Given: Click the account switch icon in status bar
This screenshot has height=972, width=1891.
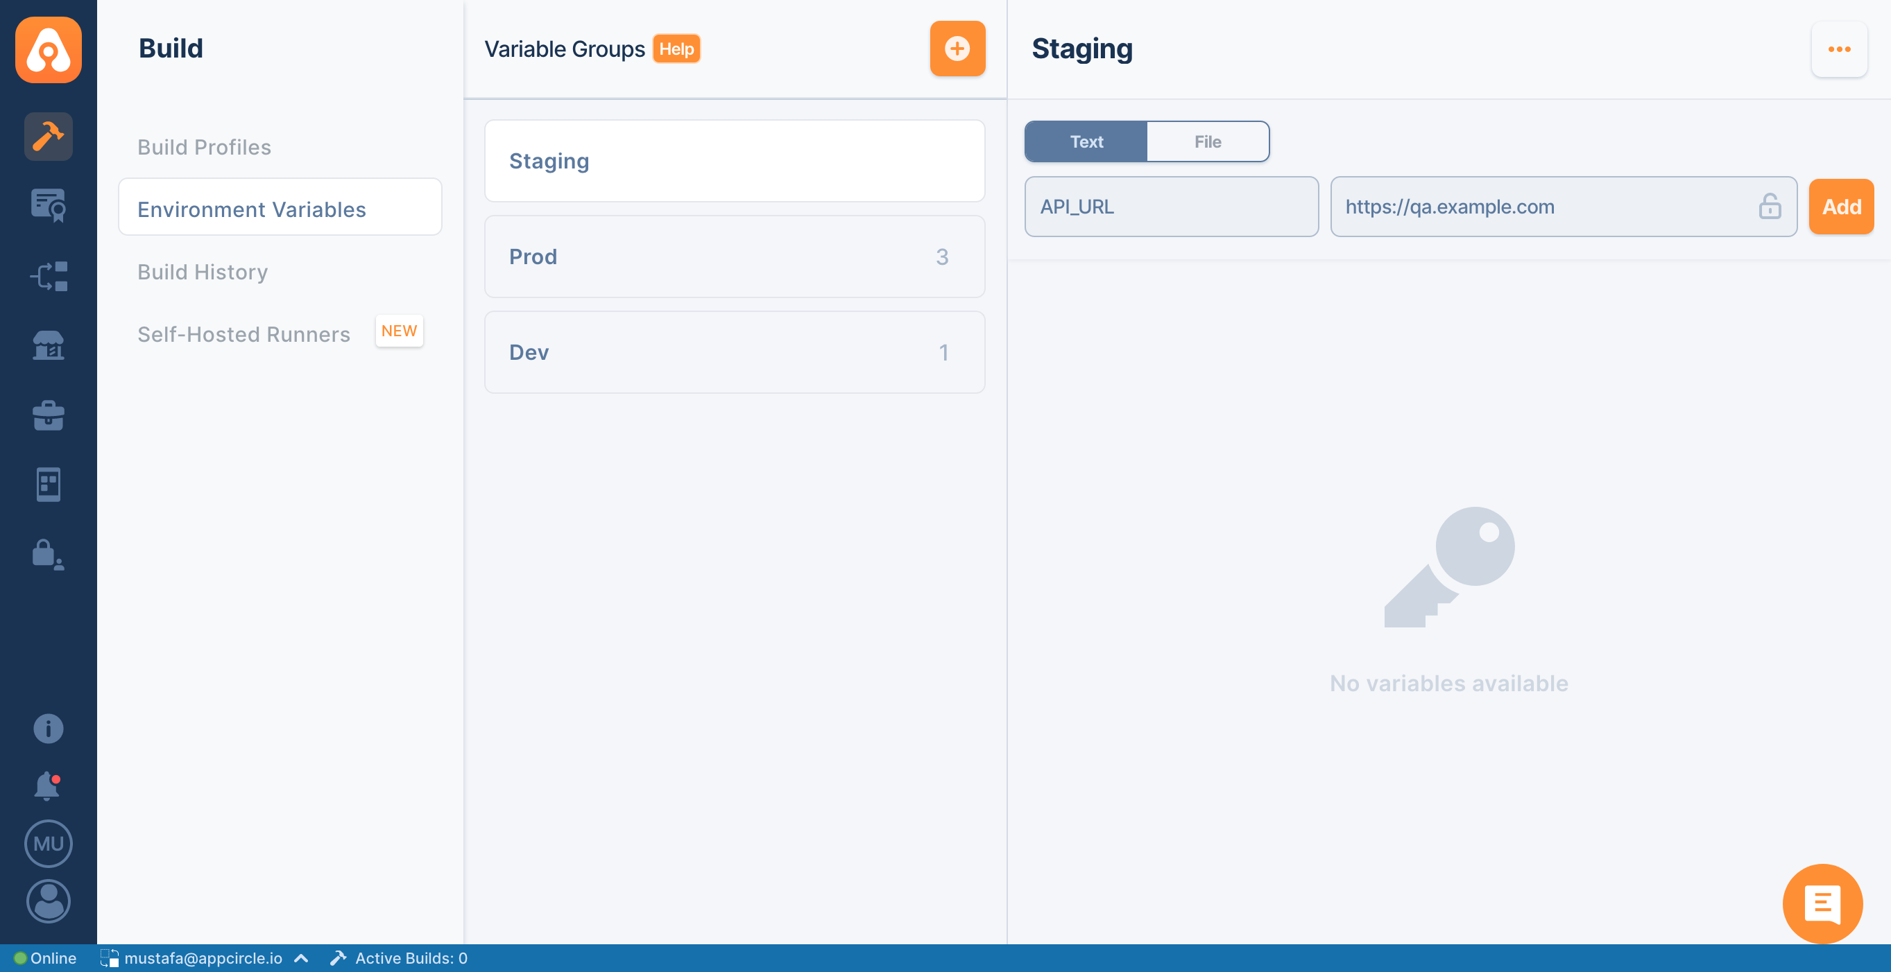Looking at the screenshot, I should point(110,958).
